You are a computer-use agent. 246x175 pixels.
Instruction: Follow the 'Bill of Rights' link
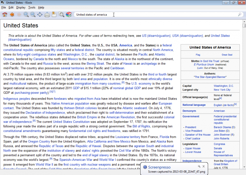click(x=141, y=126)
